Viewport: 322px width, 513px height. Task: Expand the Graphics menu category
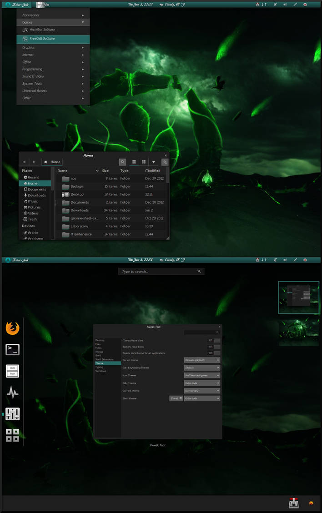(53, 47)
